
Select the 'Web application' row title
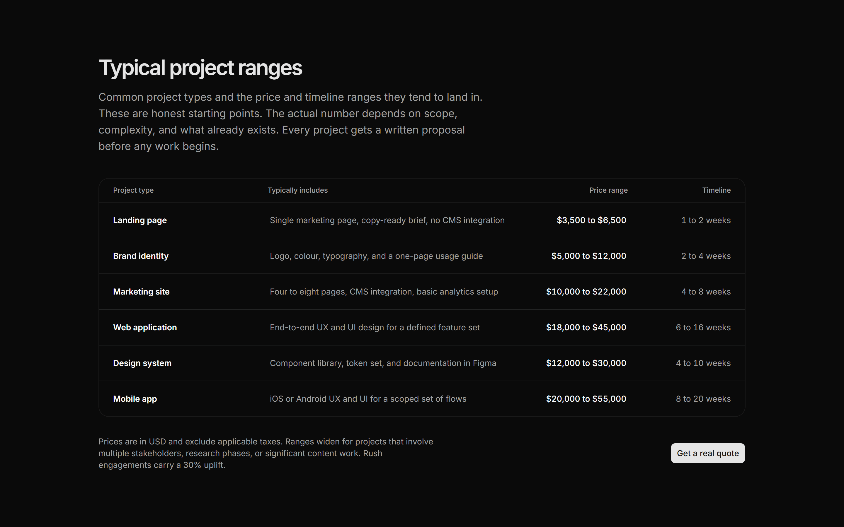tap(145, 327)
